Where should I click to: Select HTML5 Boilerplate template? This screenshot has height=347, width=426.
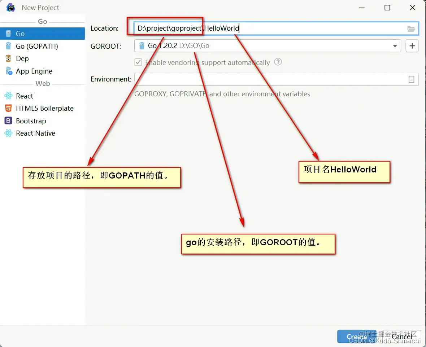[x=42, y=108]
